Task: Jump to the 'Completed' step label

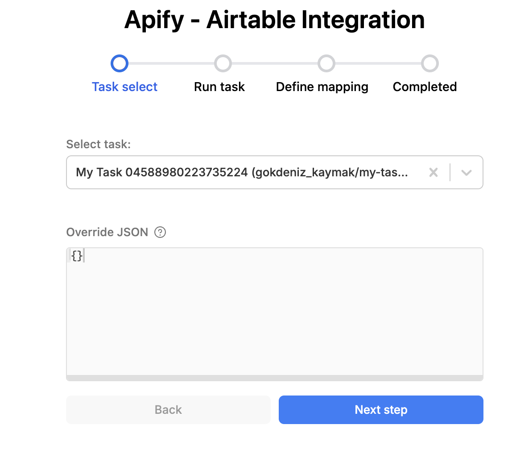Action: (425, 87)
